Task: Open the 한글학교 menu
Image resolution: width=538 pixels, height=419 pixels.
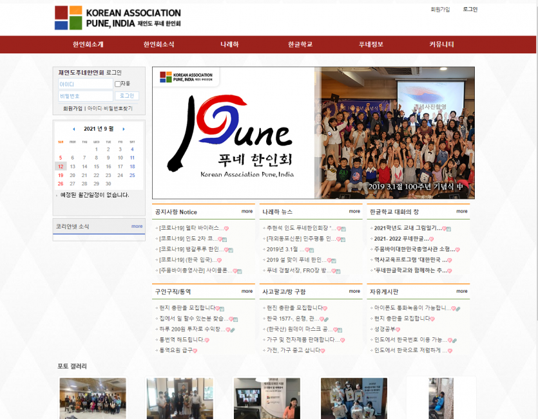Action: (x=300, y=44)
